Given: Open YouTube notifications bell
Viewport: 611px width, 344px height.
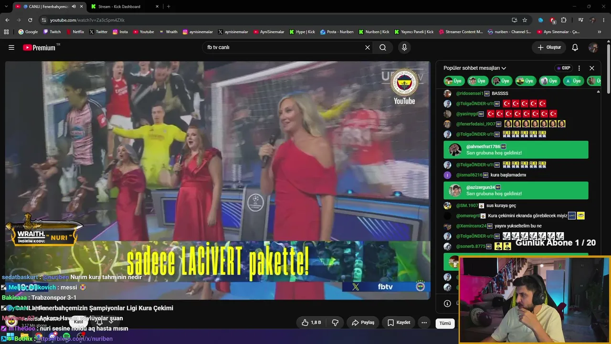Looking at the screenshot, I should (x=575, y=47).
